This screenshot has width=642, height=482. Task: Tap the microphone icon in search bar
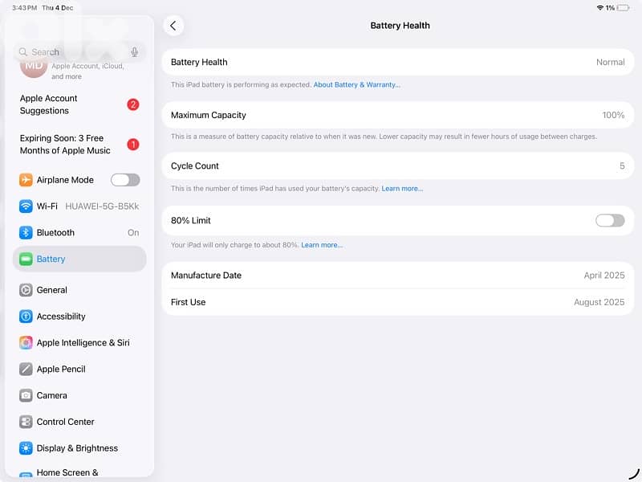pyautogui.click(x=134, y=51)
